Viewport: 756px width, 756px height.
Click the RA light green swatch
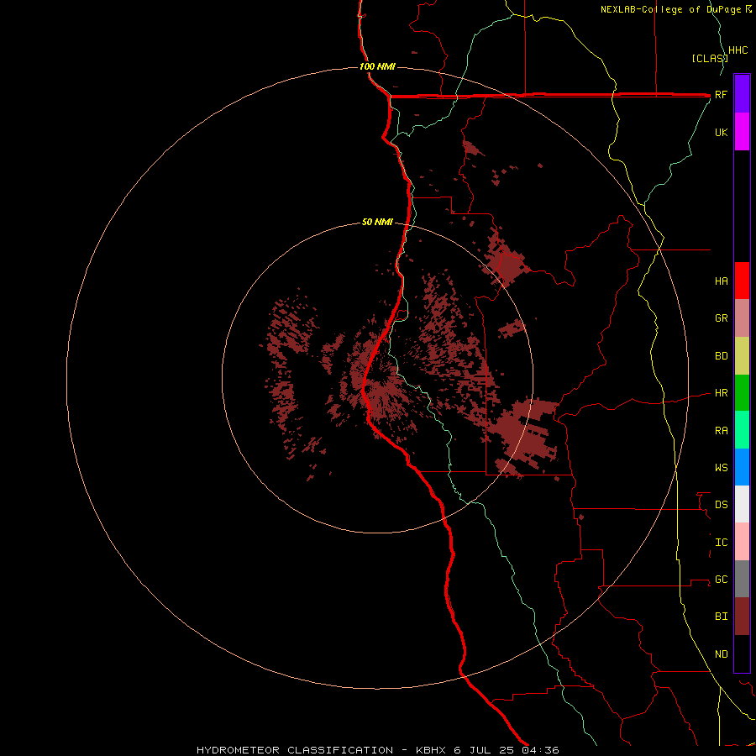742,430
